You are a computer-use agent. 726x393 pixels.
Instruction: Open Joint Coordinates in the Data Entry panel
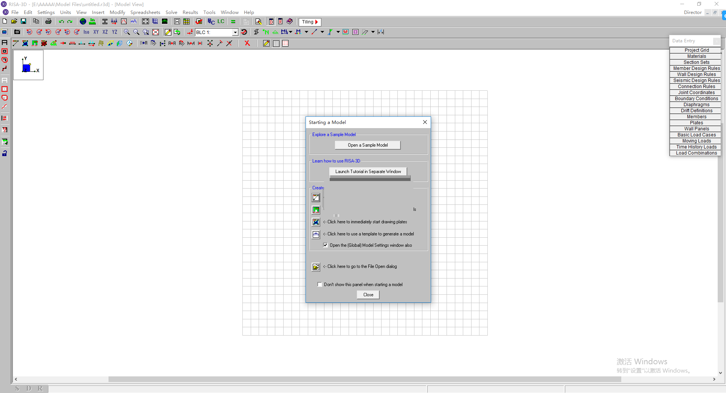tap(696, 93)
